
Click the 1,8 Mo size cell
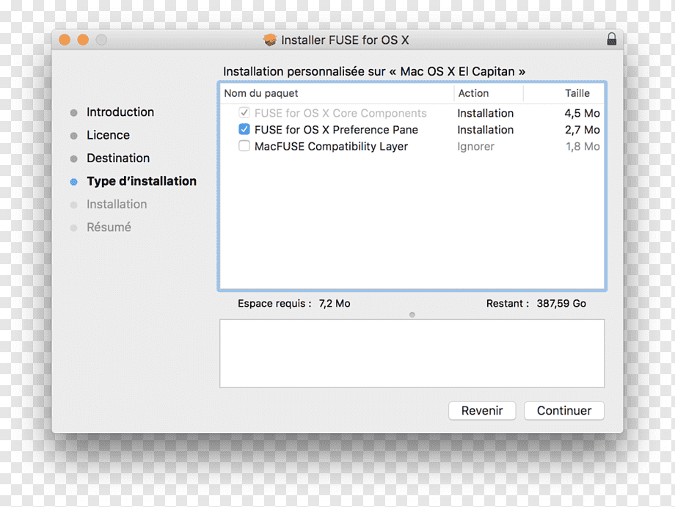[x=583, y=146]
